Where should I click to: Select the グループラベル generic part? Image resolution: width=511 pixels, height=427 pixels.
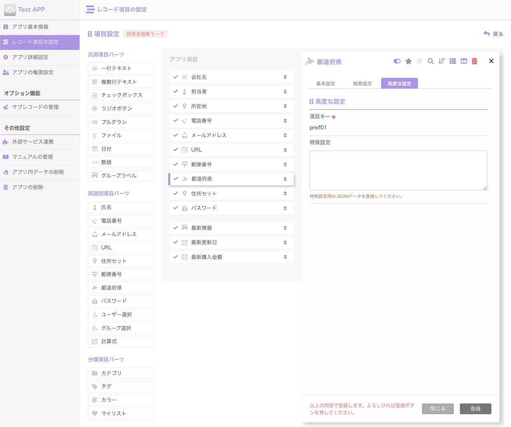point(121,176)
